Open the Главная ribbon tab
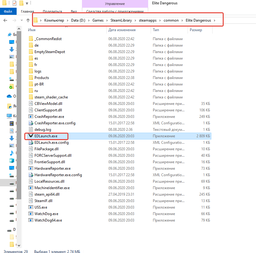This screenshot has width=256, height=253. 27,11
